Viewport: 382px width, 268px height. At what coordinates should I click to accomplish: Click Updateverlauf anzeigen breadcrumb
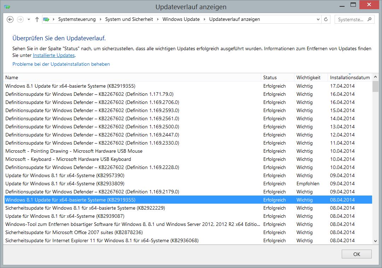235,19
